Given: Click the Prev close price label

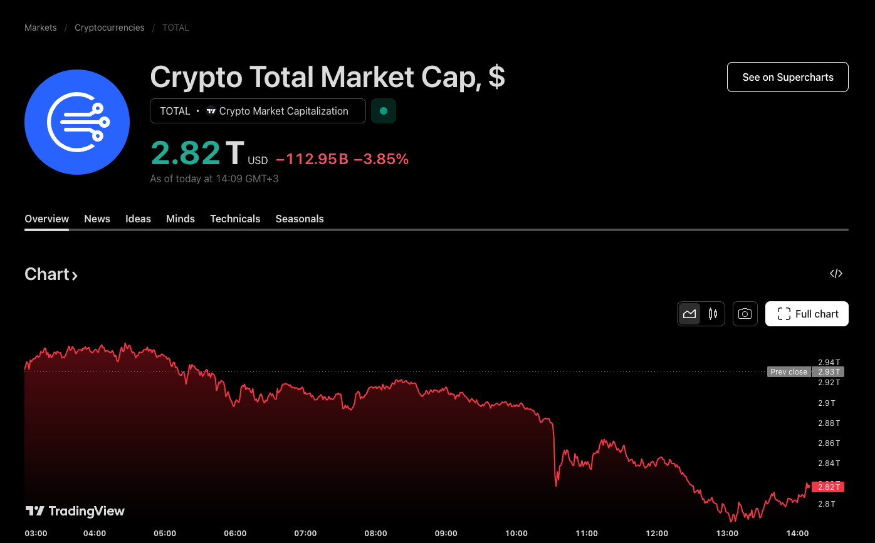Looking at the screenshot, I should click(x=789, y=372).
